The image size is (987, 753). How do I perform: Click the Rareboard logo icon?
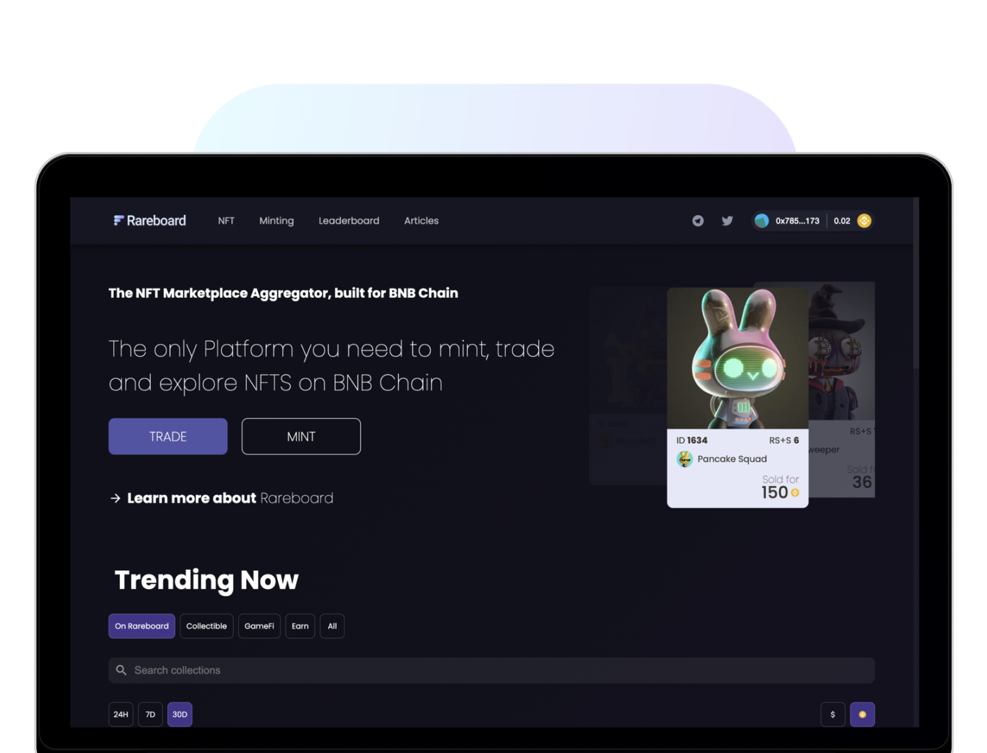118,220
